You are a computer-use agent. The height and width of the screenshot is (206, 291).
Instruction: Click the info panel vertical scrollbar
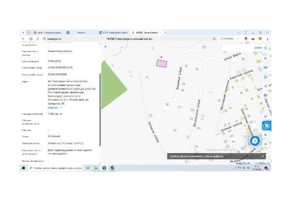100,110
